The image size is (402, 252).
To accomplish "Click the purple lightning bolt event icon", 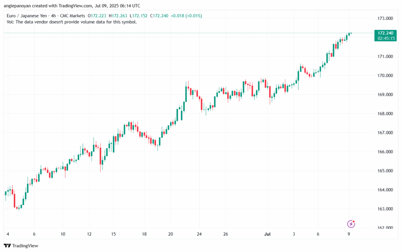I will pyautogui.click(x=351, y=224).
